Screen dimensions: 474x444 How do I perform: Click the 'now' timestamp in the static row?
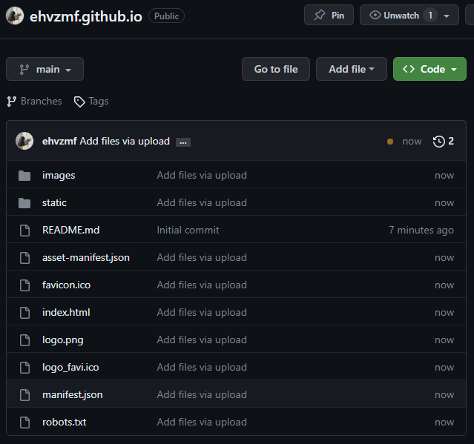pyautogui.click(x=444, y=203)
